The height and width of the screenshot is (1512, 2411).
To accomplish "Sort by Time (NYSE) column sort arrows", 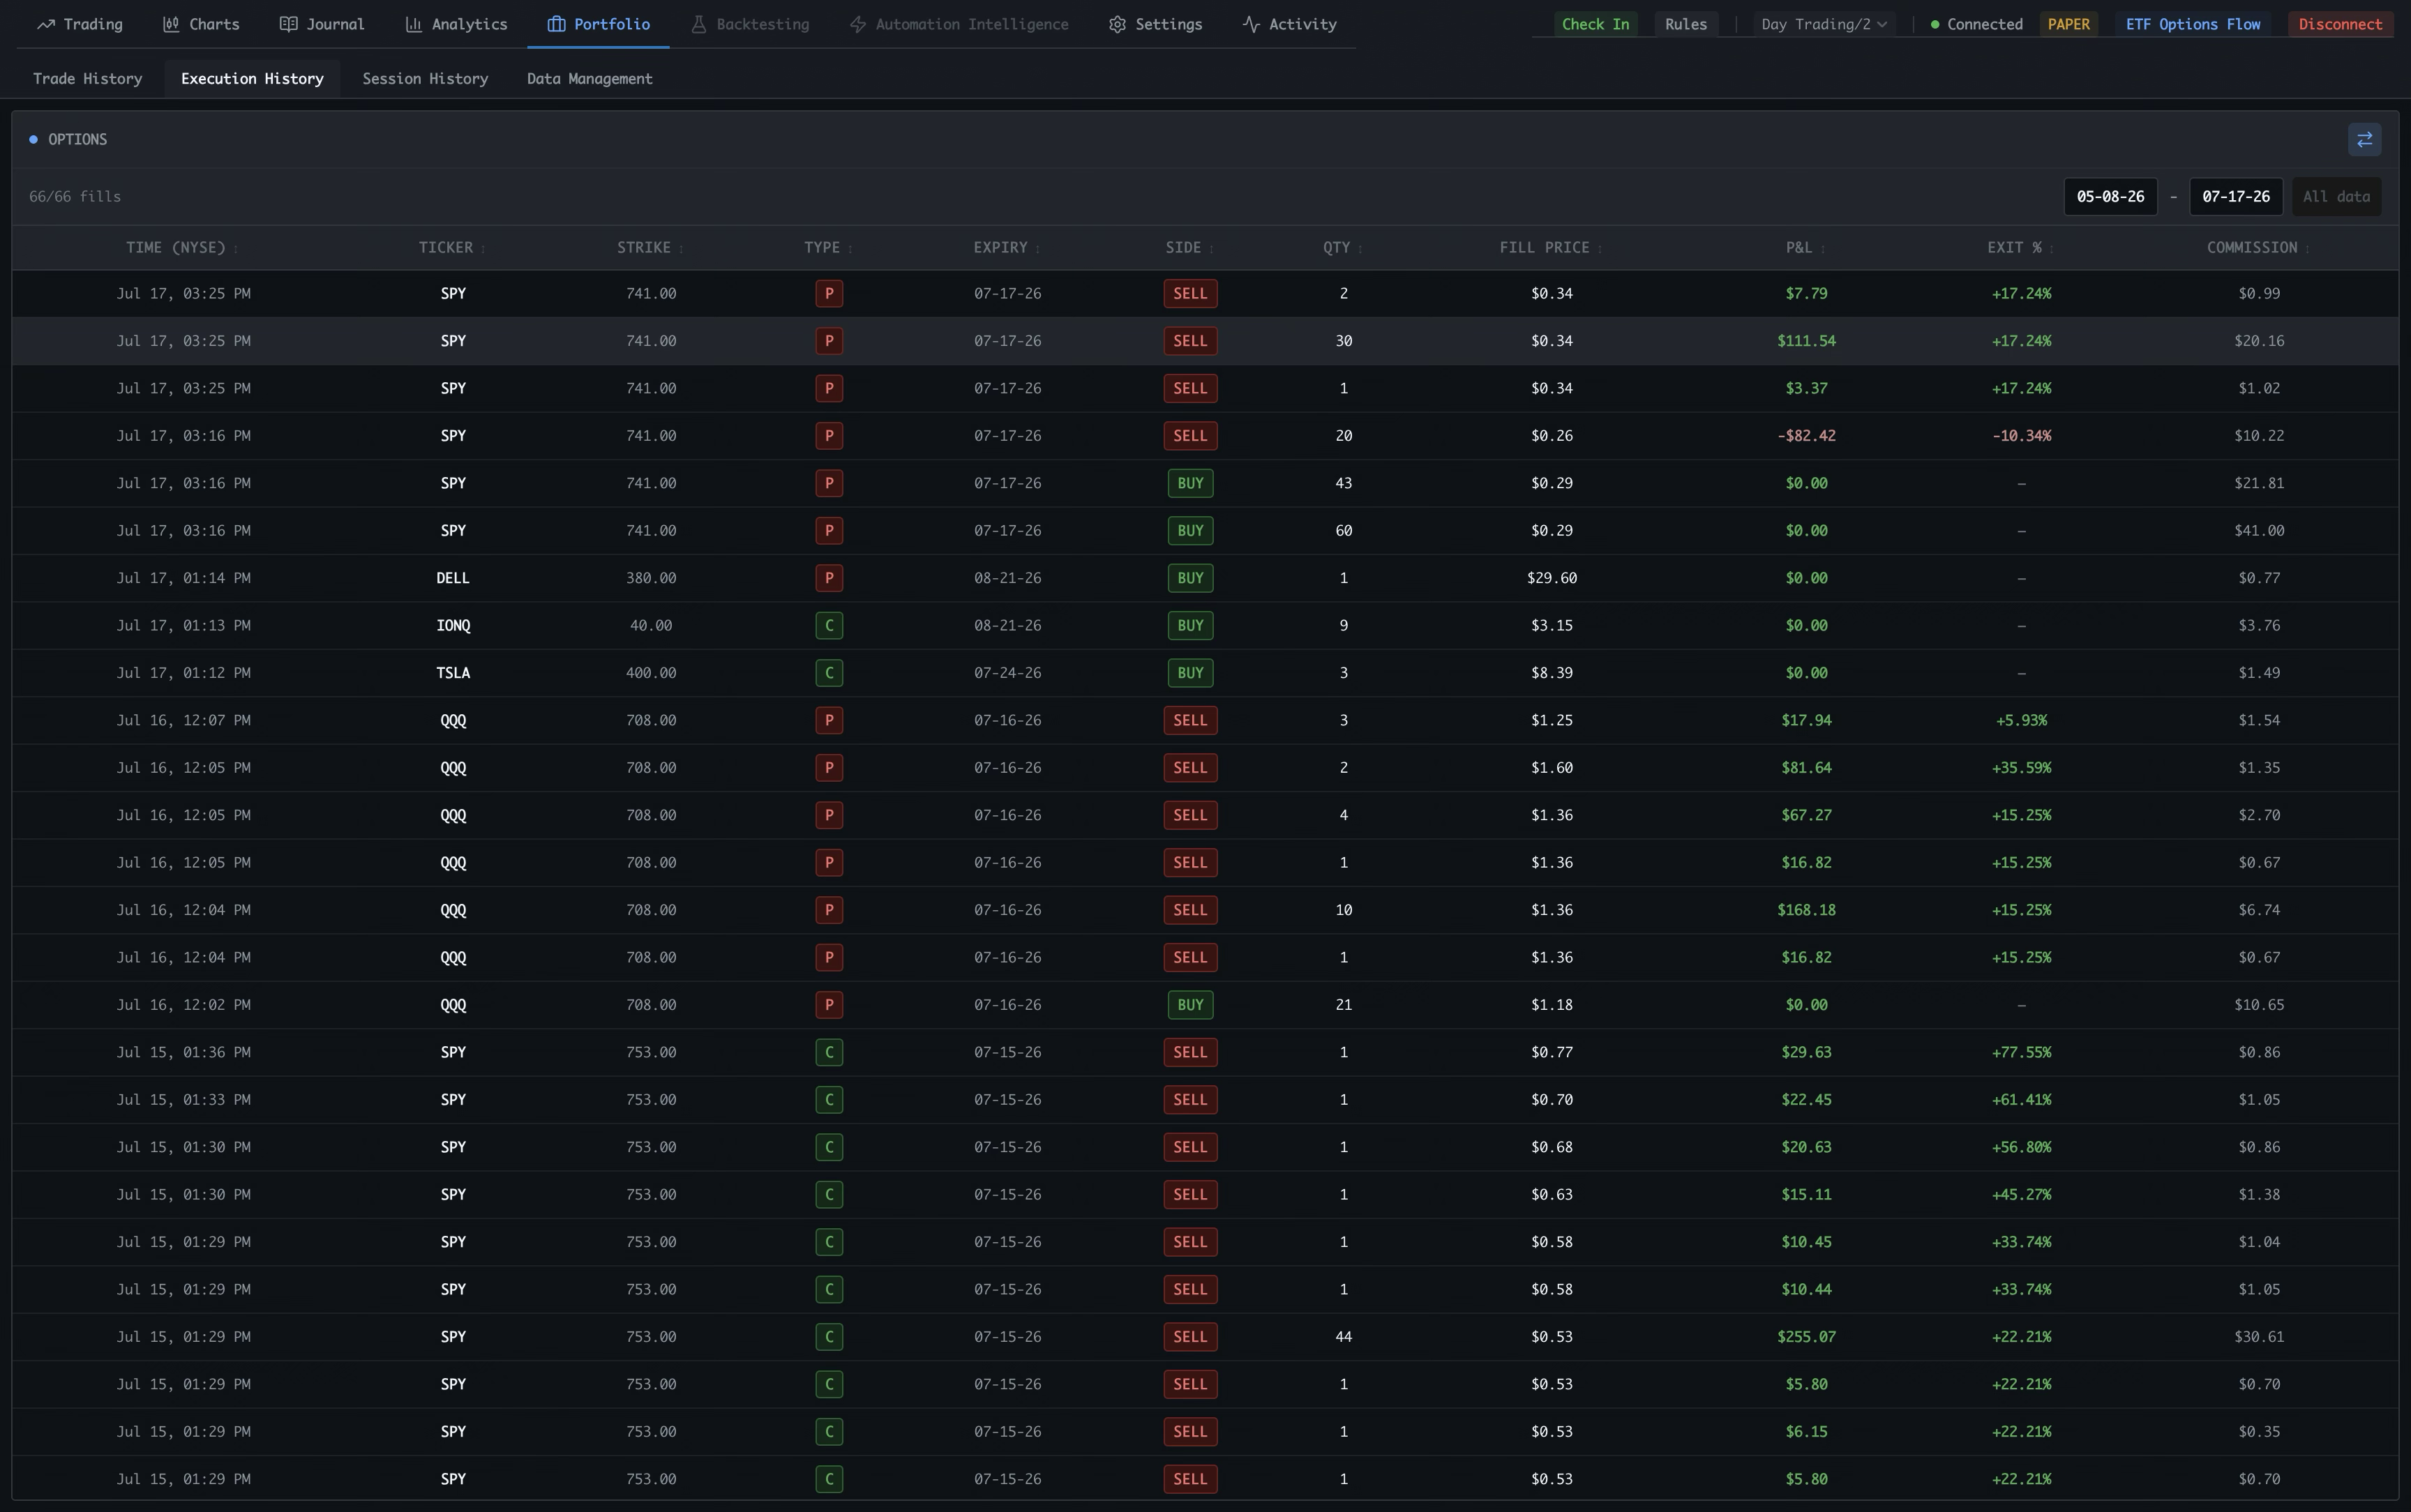I will pyautogui.click(x=236, y=248).
